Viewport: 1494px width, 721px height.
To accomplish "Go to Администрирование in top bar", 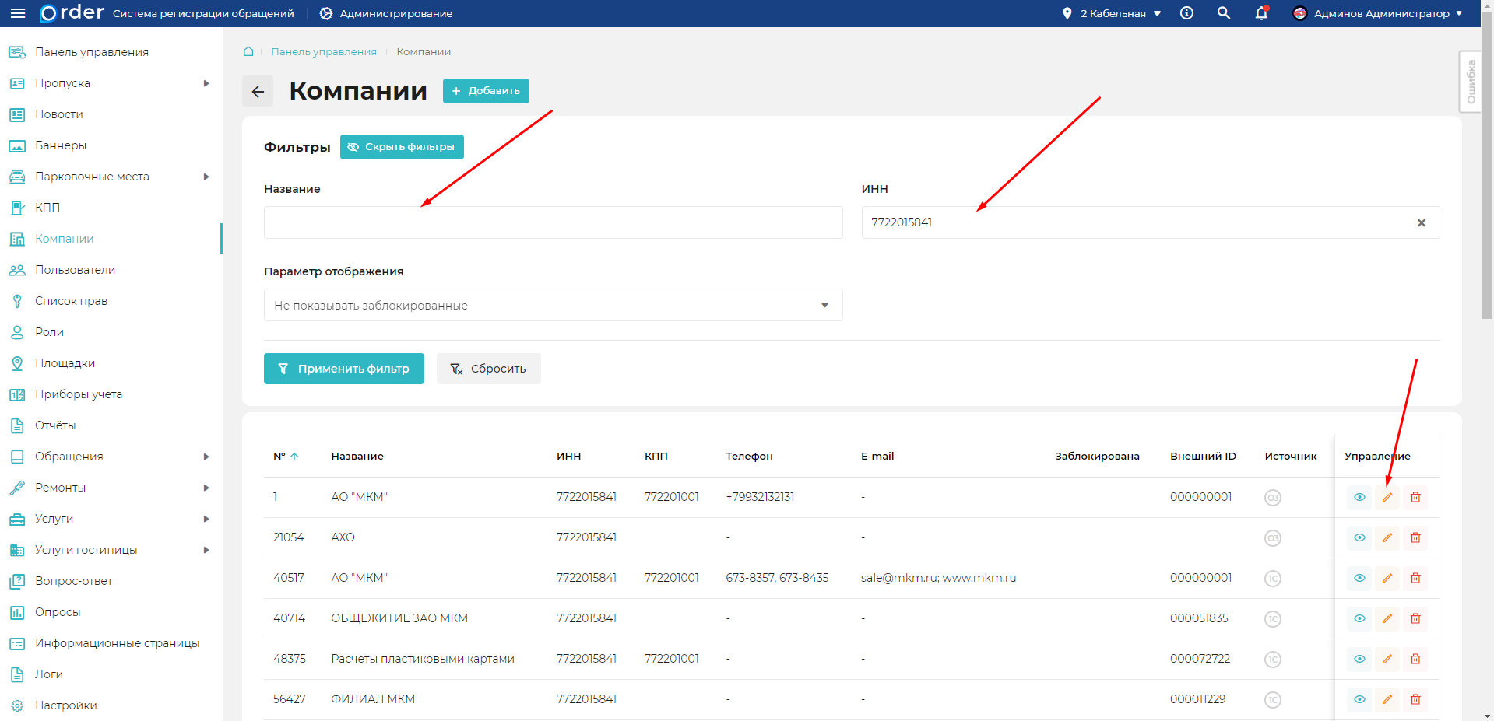I will click(x=386, y=13).
